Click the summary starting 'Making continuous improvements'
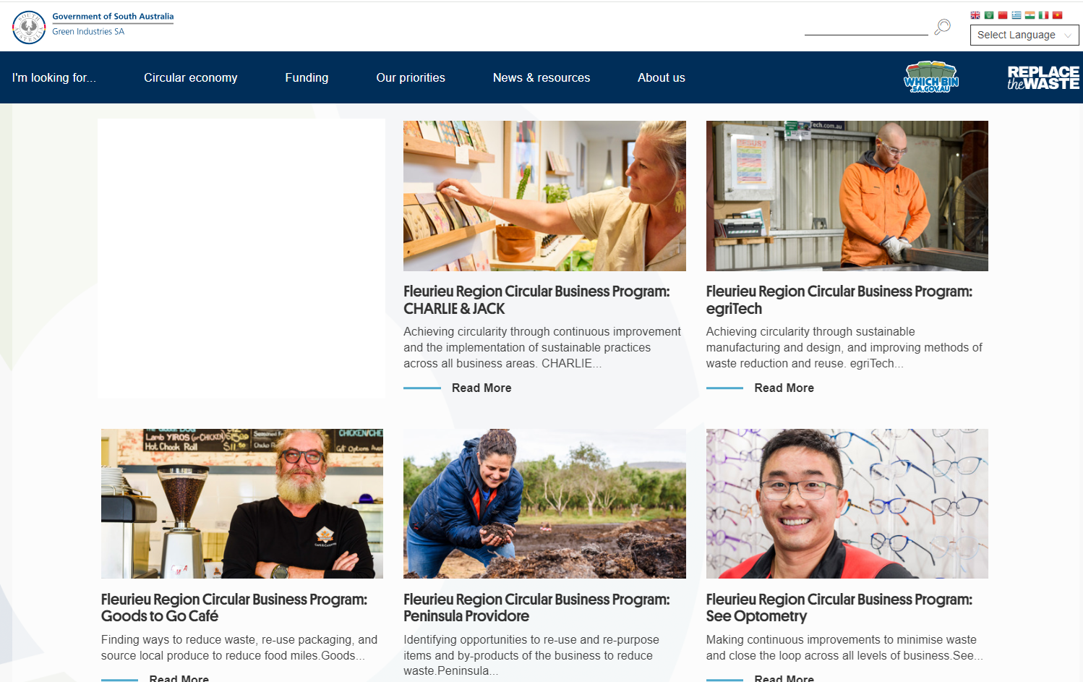The image size is (1083, 682). click(844, 647)
